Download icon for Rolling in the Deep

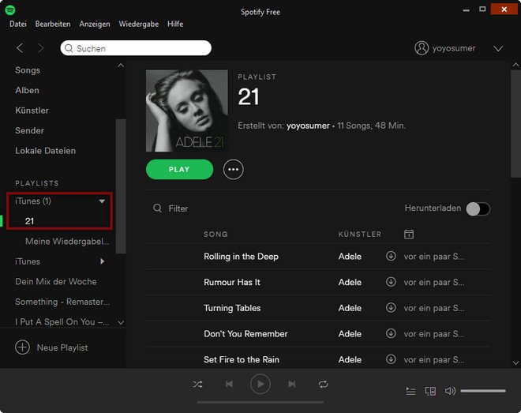391,256
